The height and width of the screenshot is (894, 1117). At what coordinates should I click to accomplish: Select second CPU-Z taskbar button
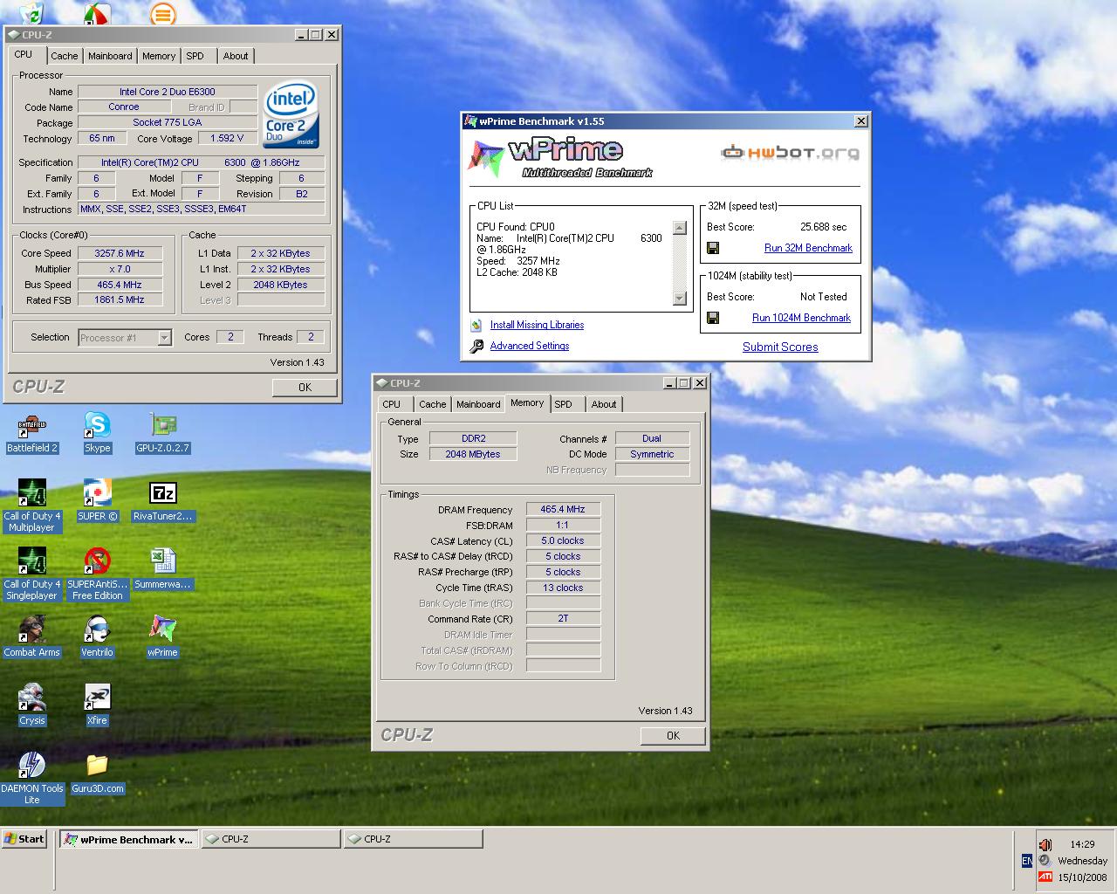(414, 839)
